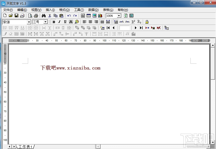Justify the paragraph text
This screenshot has height=149, width=216.
pyautogui.click(x=102, y=22)
